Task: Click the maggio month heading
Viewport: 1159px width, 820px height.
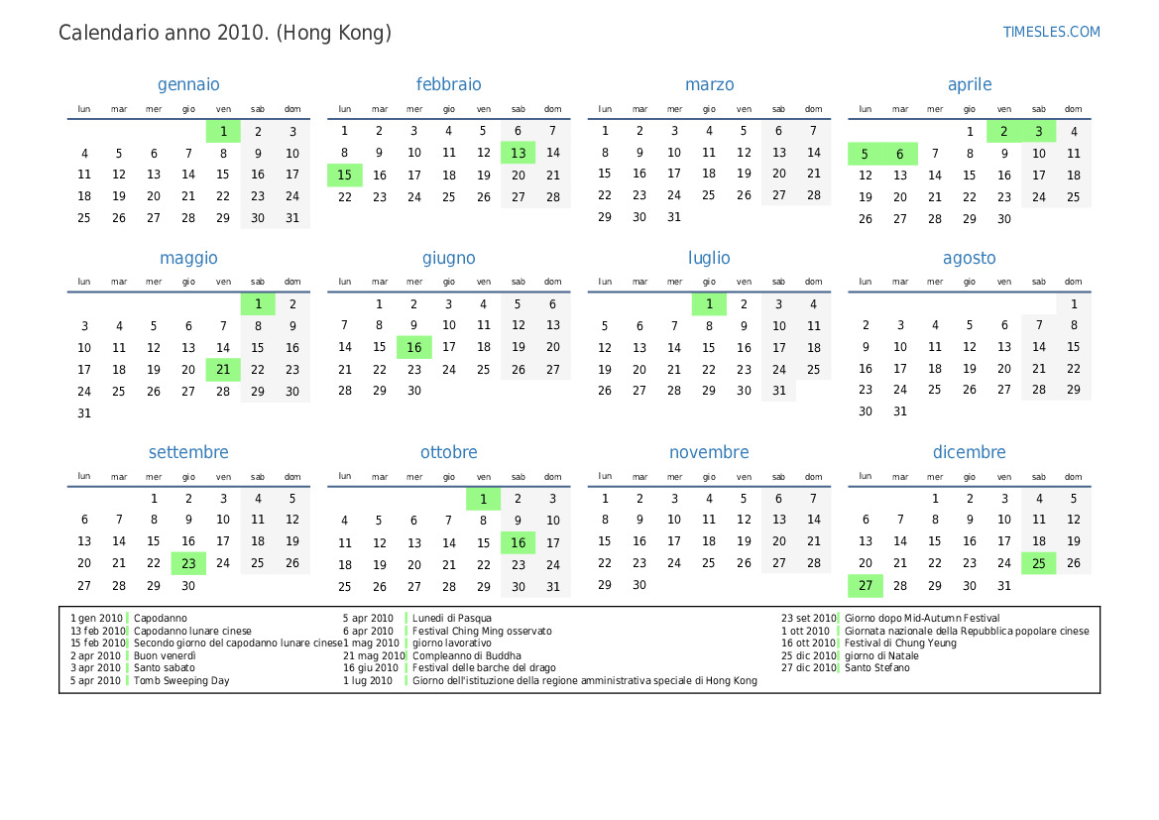Action: pos(188,259)
